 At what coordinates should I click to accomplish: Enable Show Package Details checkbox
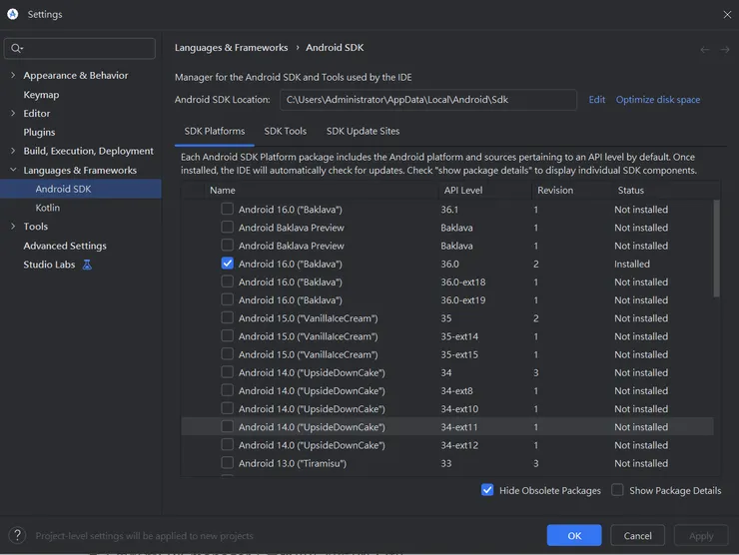pos(617,490)
